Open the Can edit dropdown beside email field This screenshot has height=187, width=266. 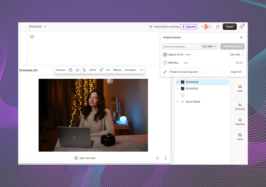(209, 46)
